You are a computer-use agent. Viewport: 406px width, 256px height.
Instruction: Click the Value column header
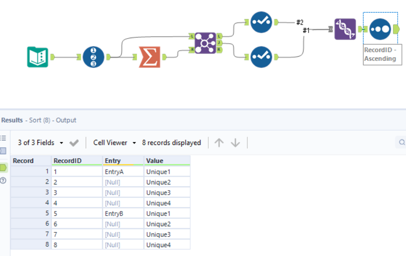click(x=167, y=160)
